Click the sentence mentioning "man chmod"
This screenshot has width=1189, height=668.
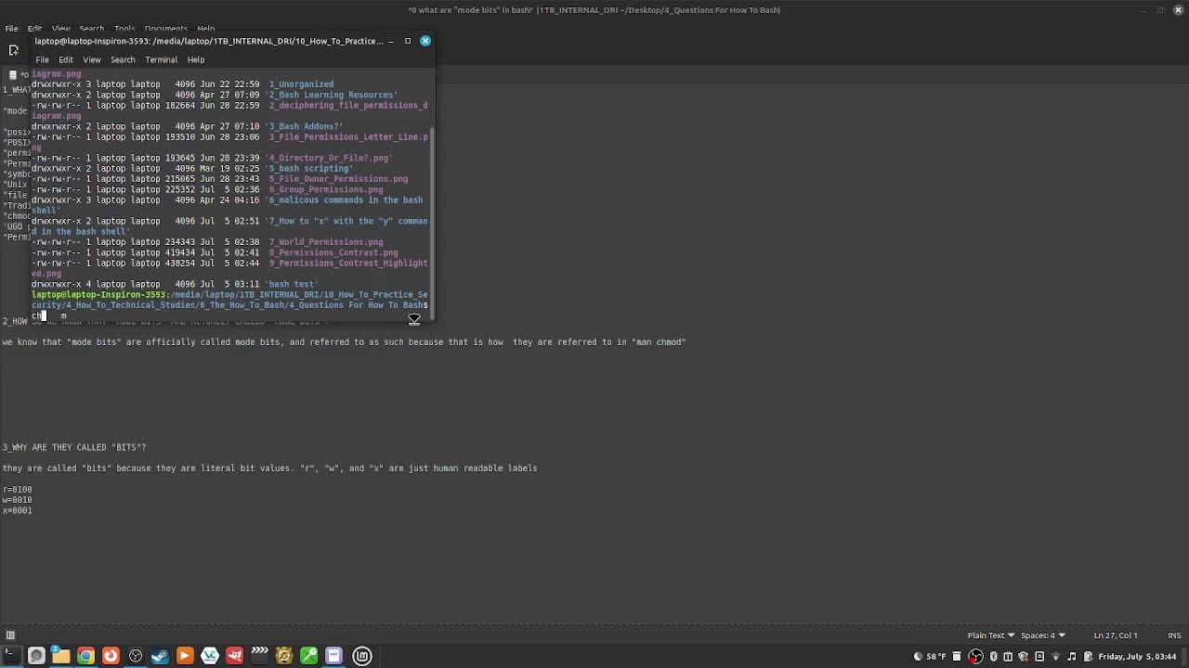tap(344, 342)
